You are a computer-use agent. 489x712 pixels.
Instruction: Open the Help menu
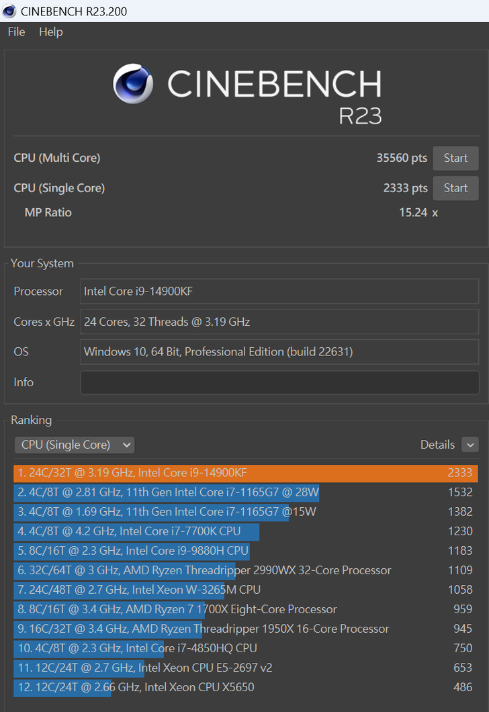click(x=51, y=32)
